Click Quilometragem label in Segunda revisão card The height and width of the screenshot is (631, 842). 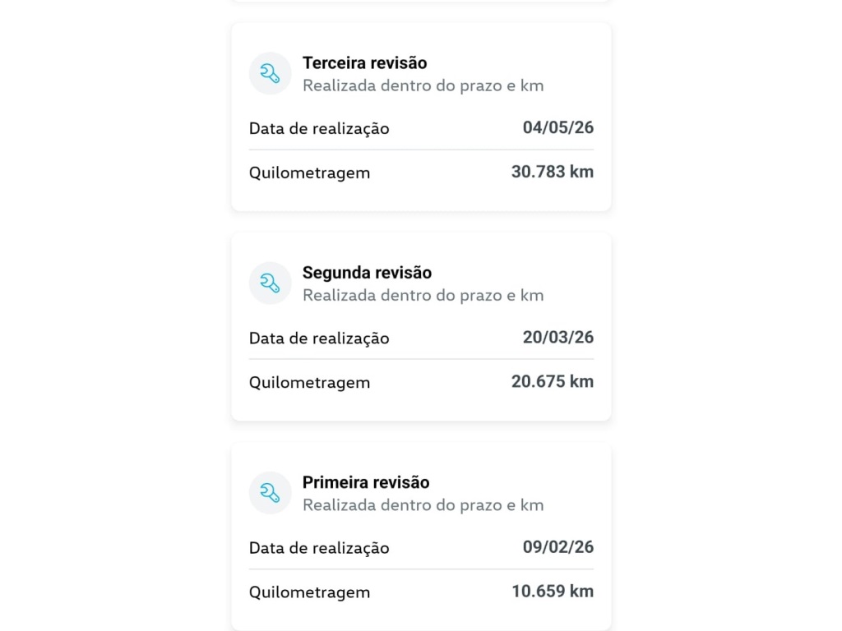click(309, 383)
